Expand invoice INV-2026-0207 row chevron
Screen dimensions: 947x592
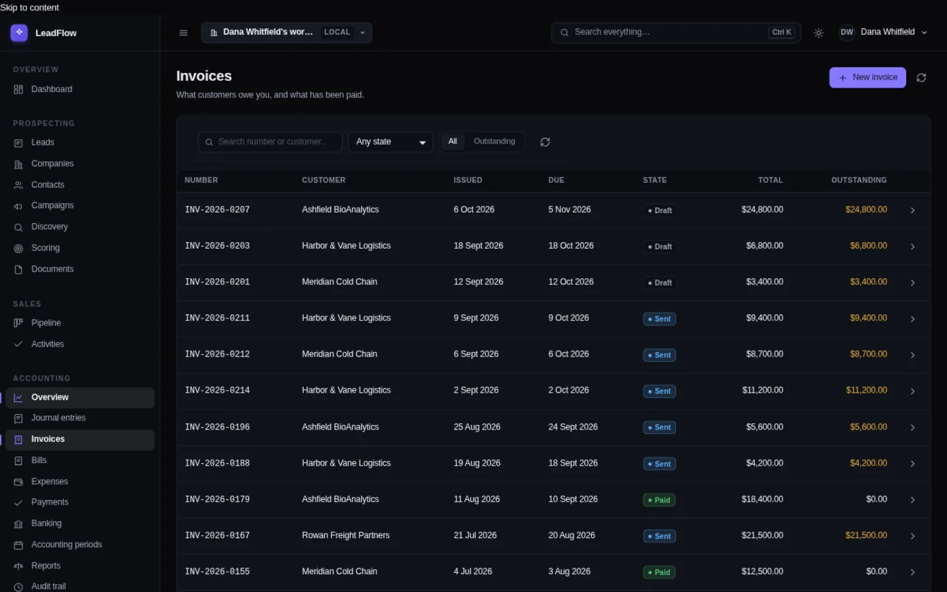913,210
